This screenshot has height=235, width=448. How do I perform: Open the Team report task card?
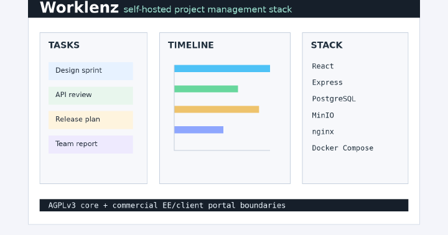[x=91, y=144]
